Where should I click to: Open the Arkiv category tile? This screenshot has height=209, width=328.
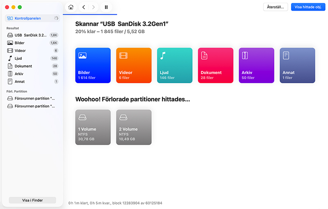coord(257,66)
